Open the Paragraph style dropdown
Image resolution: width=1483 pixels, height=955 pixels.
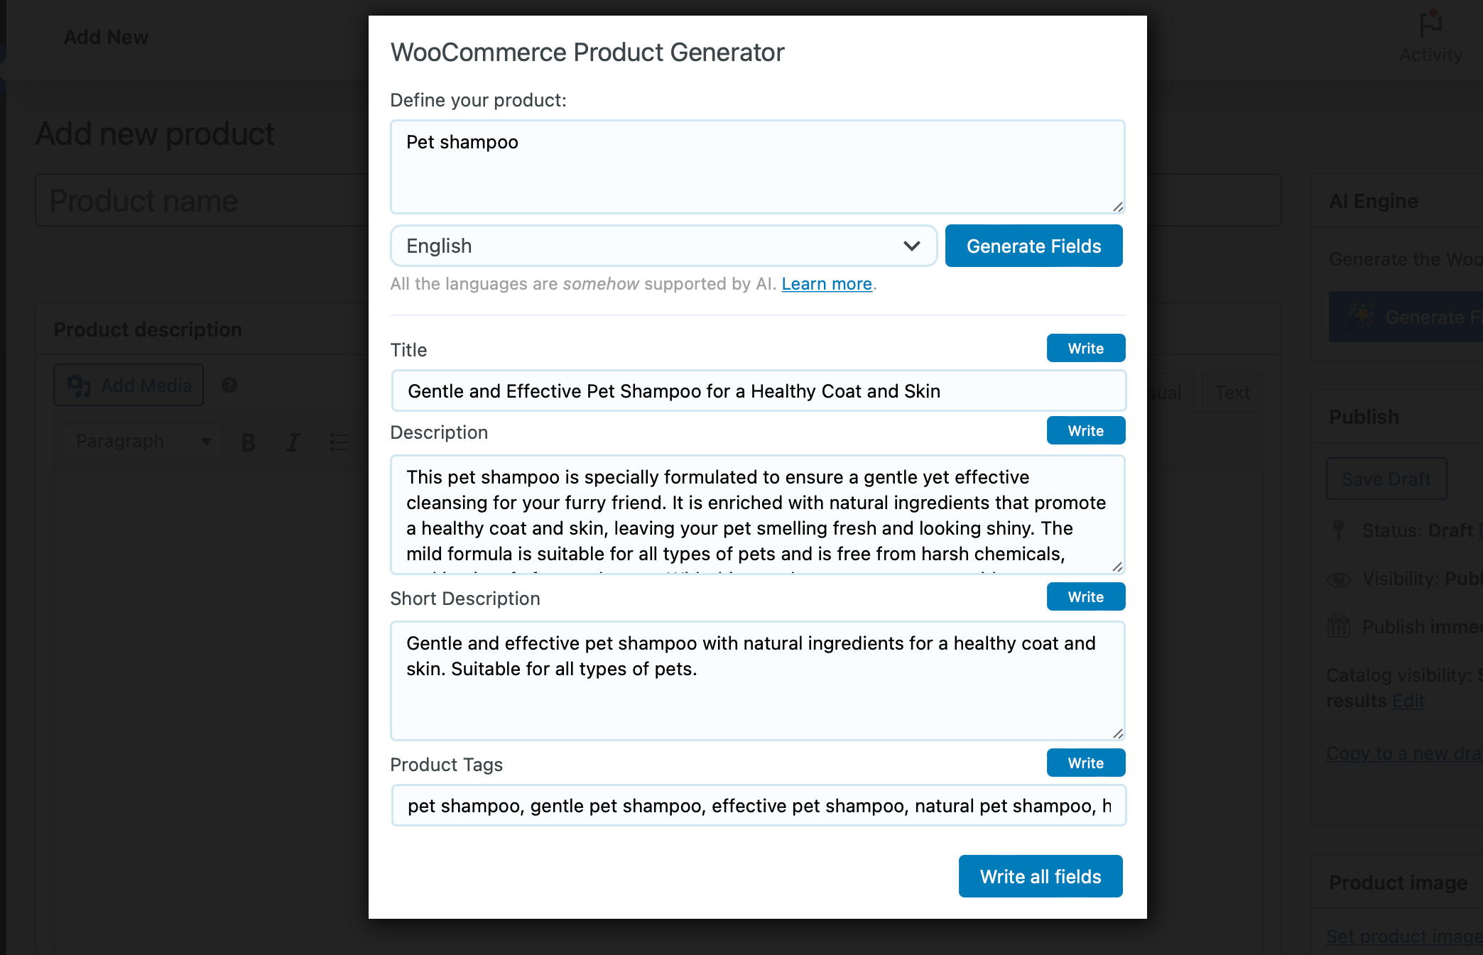tap(140, 441)
